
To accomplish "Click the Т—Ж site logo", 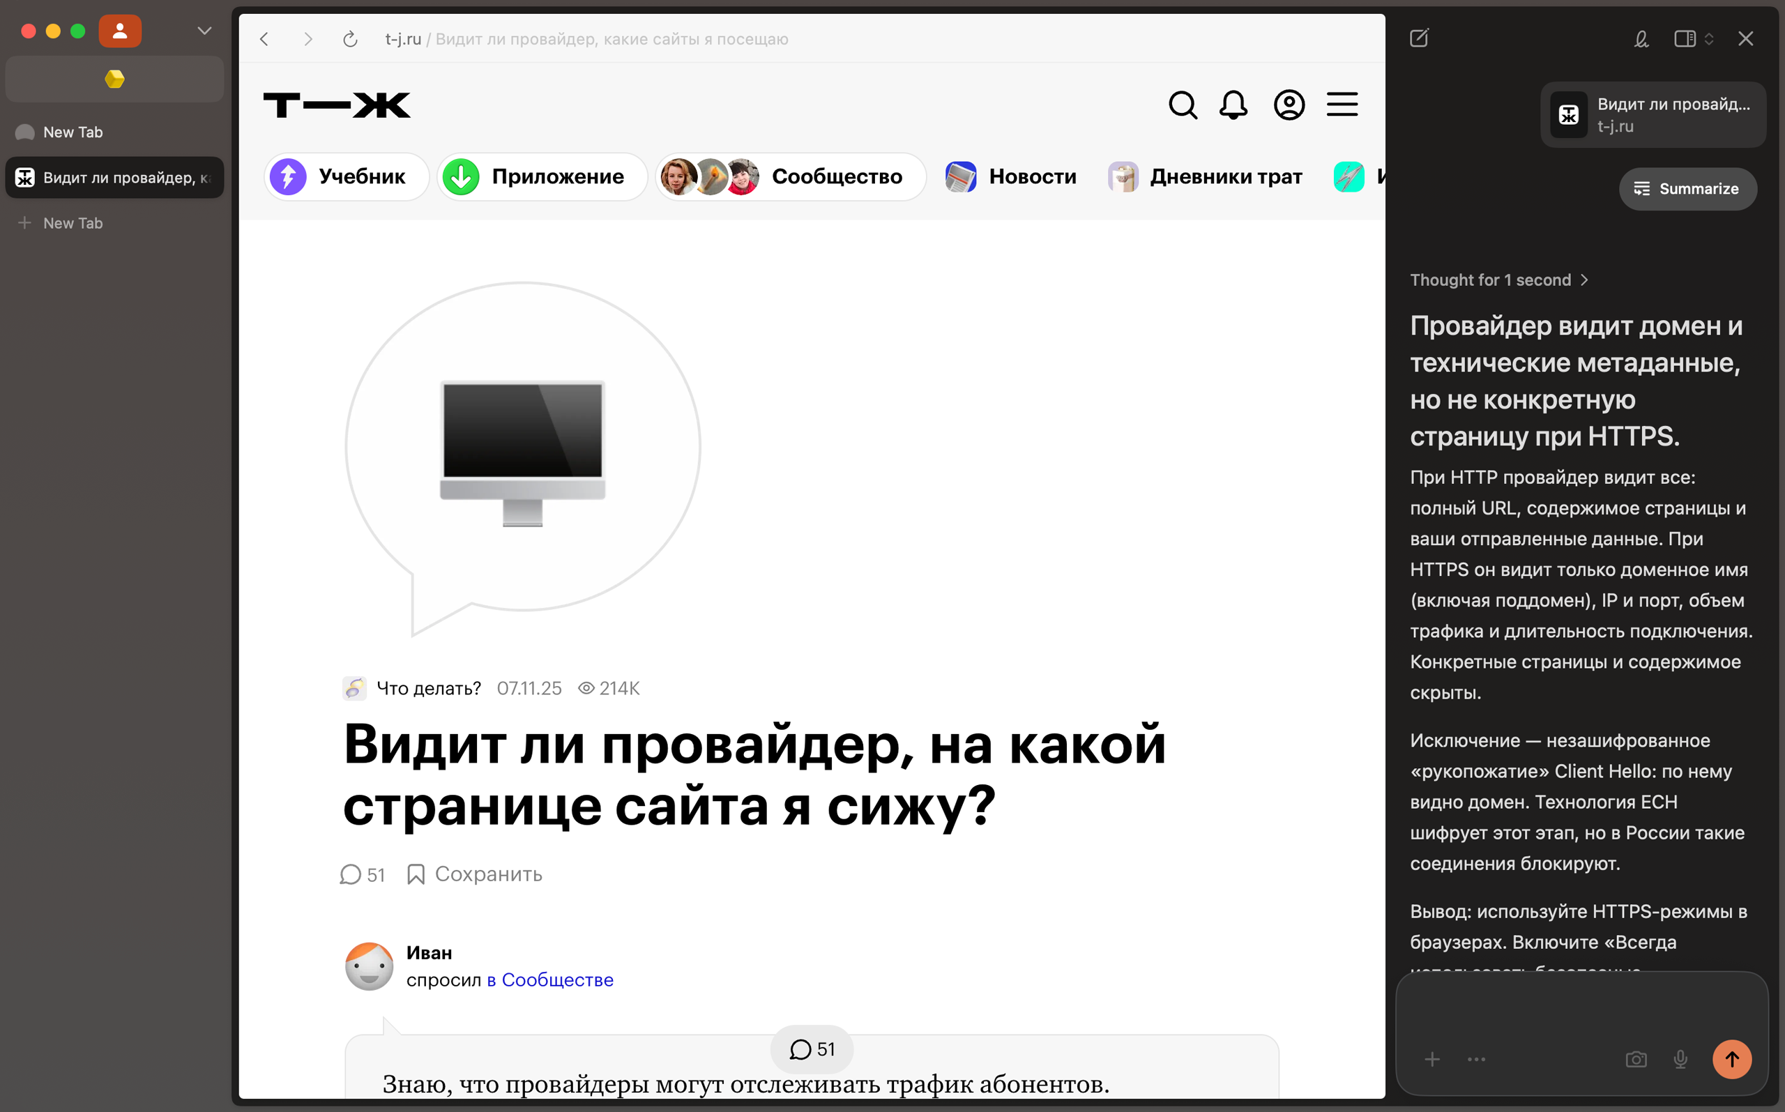I will (x=337, y=105).
